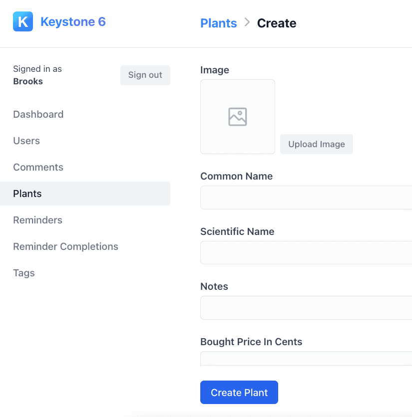Click the breadcrumb chevron separator
Image resolution: width=412 pixels, height=417 pixels.
point(247,22)
